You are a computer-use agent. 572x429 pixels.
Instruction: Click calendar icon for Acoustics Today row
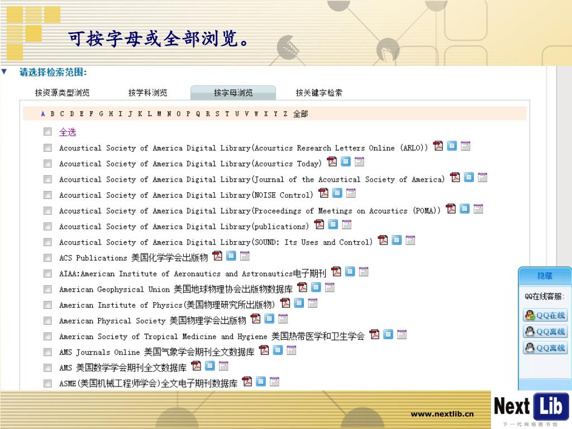coord(359,161)
